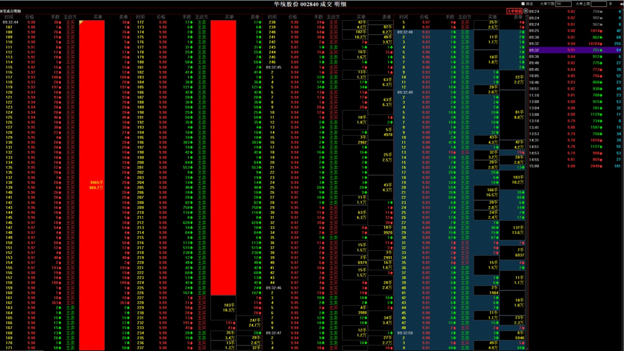Select the 81手 8.0万 sell order box
The height and width of the screenshot is (351, 624).
pyautogui.click(x=512, y=115)
